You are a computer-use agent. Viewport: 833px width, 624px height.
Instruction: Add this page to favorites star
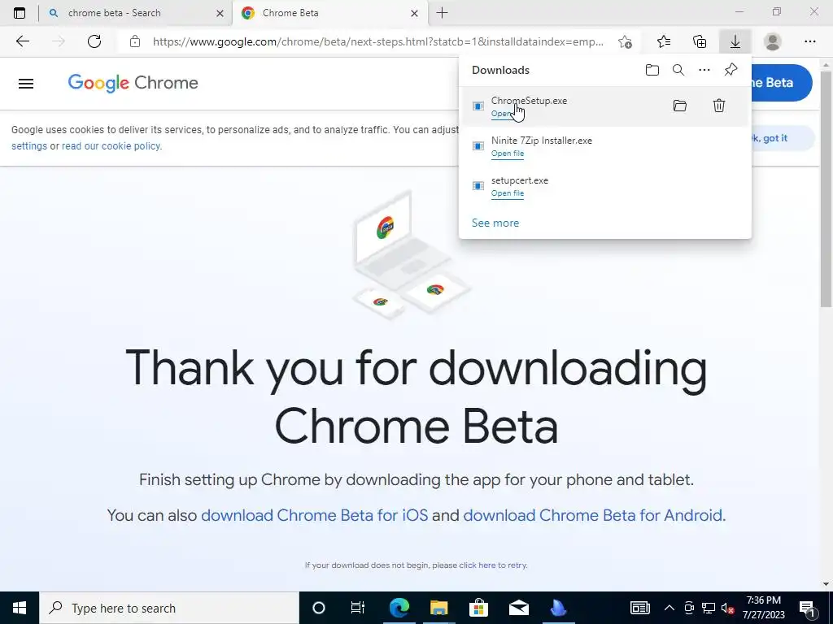point(626,42)
